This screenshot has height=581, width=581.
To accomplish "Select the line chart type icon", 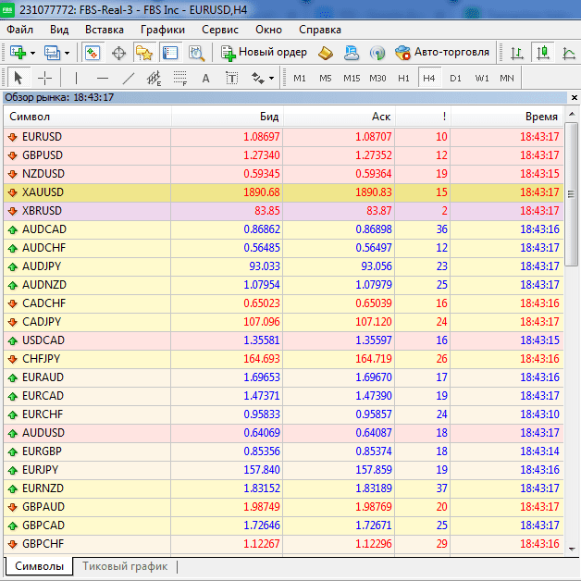I will point(569,53).
